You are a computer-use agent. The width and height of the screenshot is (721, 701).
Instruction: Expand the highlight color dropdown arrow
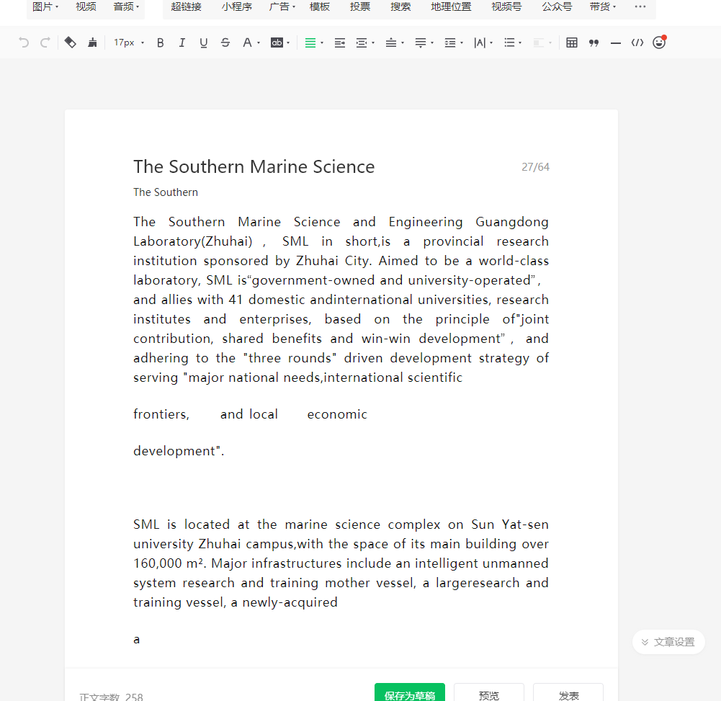coord(288,43)
